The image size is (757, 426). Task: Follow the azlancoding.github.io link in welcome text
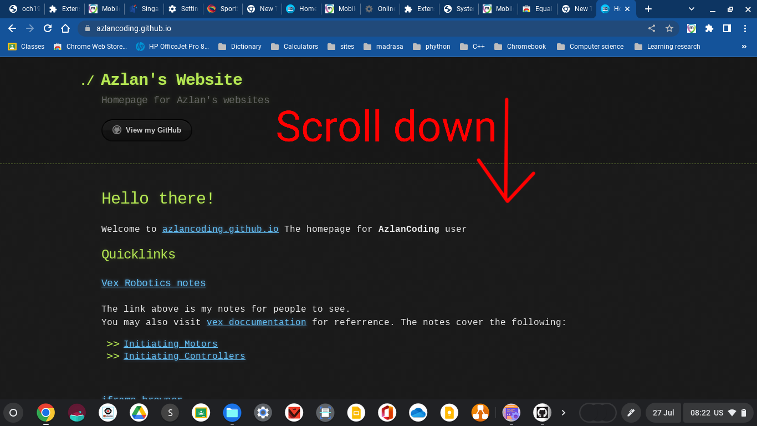click(220, 229)
